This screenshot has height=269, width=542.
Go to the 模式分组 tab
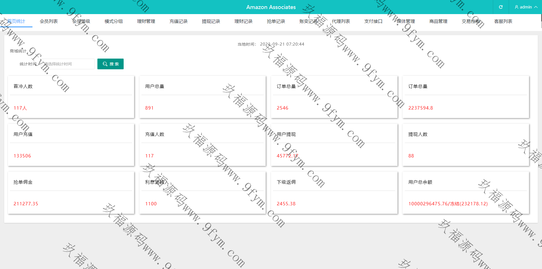(113, 21)
